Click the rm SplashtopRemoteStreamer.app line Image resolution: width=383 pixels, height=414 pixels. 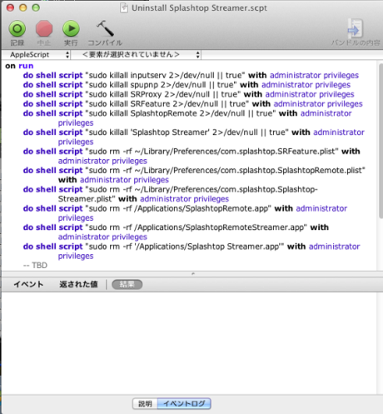[x=176, y=232]
